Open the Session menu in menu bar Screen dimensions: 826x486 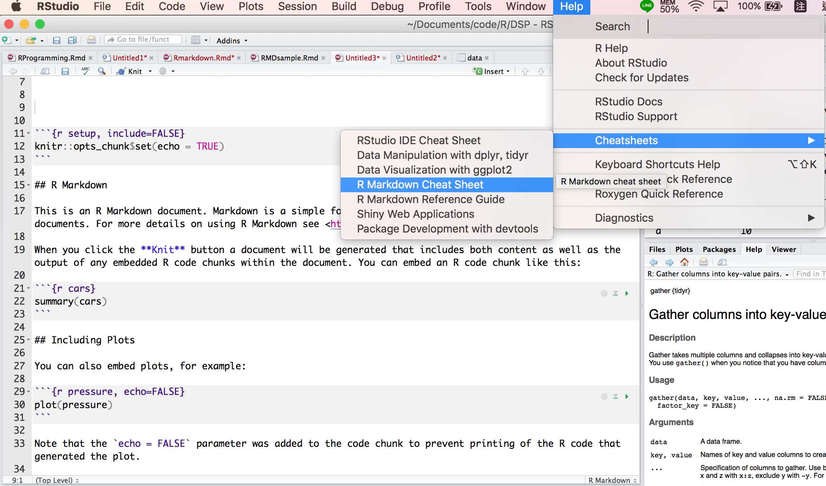tap(297, 7)
